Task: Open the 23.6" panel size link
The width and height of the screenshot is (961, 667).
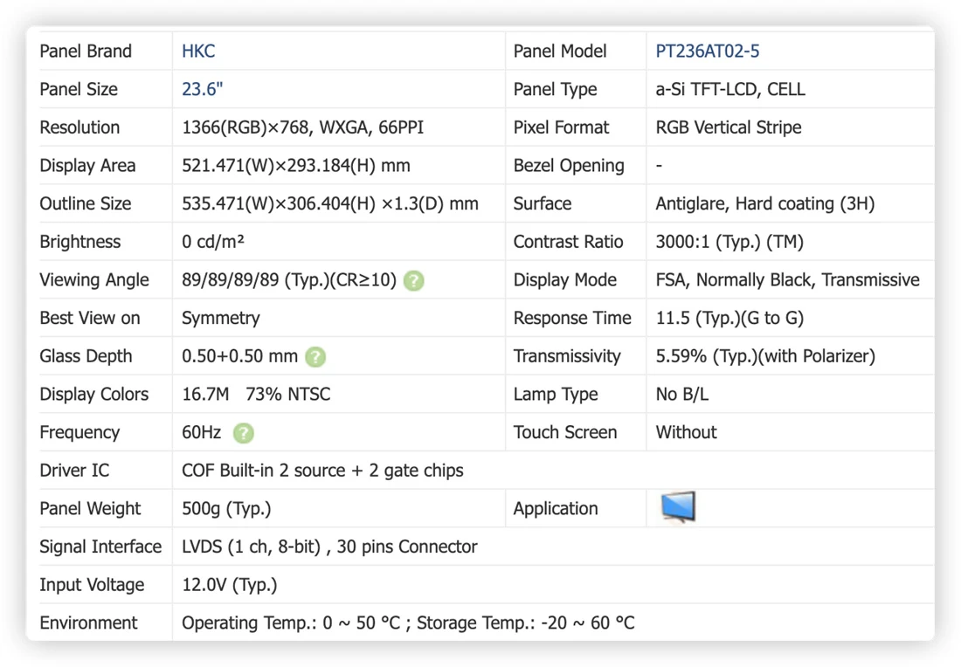Action: [x=203, y=89]
